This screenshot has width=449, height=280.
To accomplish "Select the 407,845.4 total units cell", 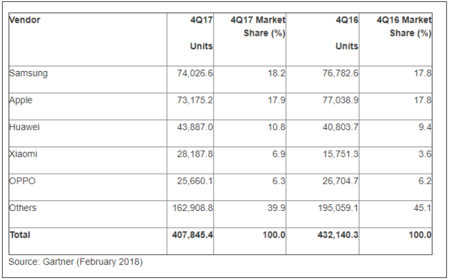I will (193, 235).
